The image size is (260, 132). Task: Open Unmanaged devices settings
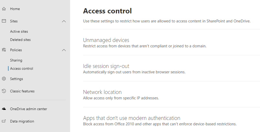(x=106, y=40)
